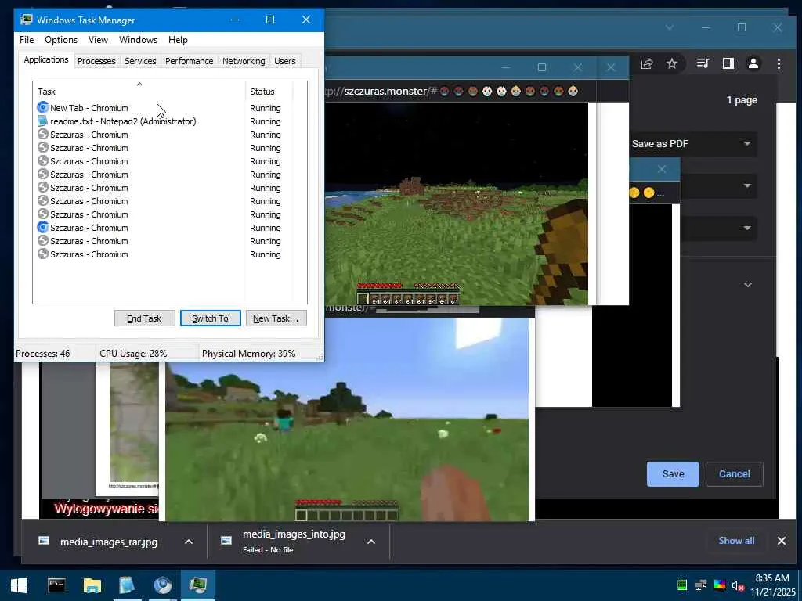802x601 pixels.
Task: Open the Chromium media control icon
Action: [x=703, y=63]
